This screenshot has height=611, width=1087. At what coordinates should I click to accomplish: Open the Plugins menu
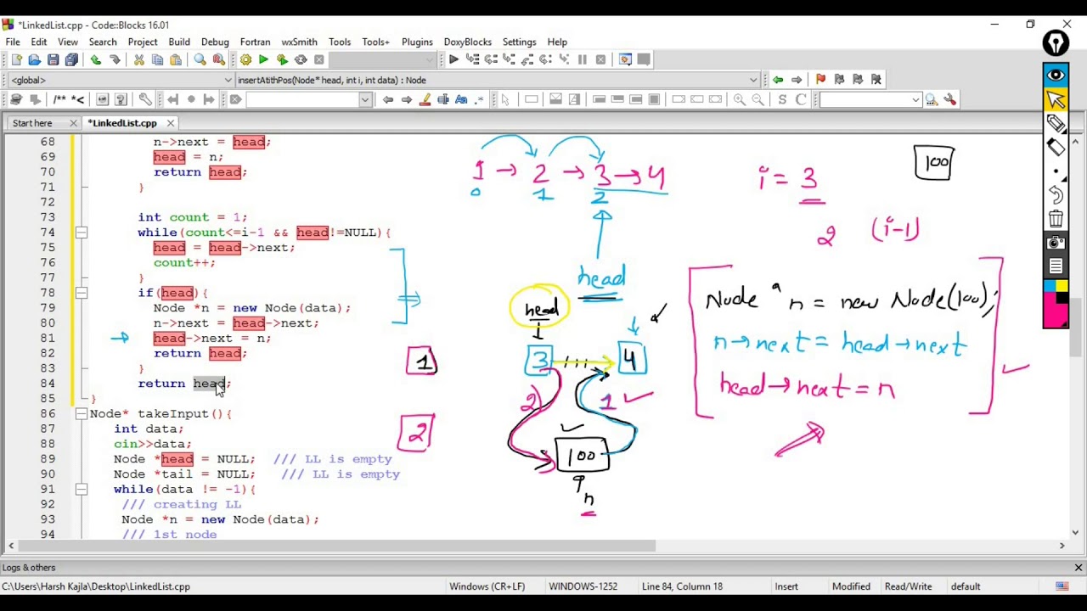coord(417,42)
